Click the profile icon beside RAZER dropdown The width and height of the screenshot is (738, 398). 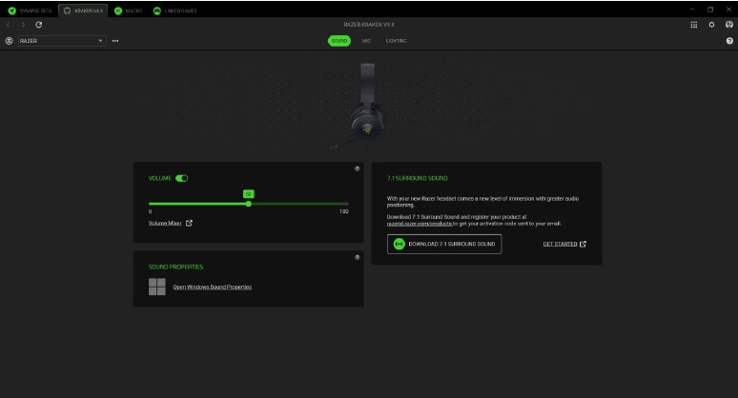point(9,41)
